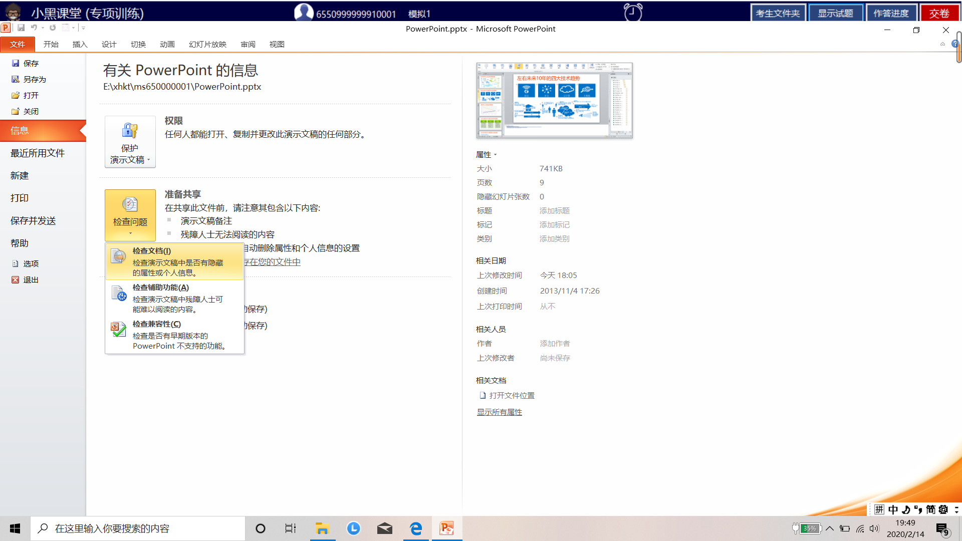Collapse the 检查问题 dropdown button

point(130,215)
